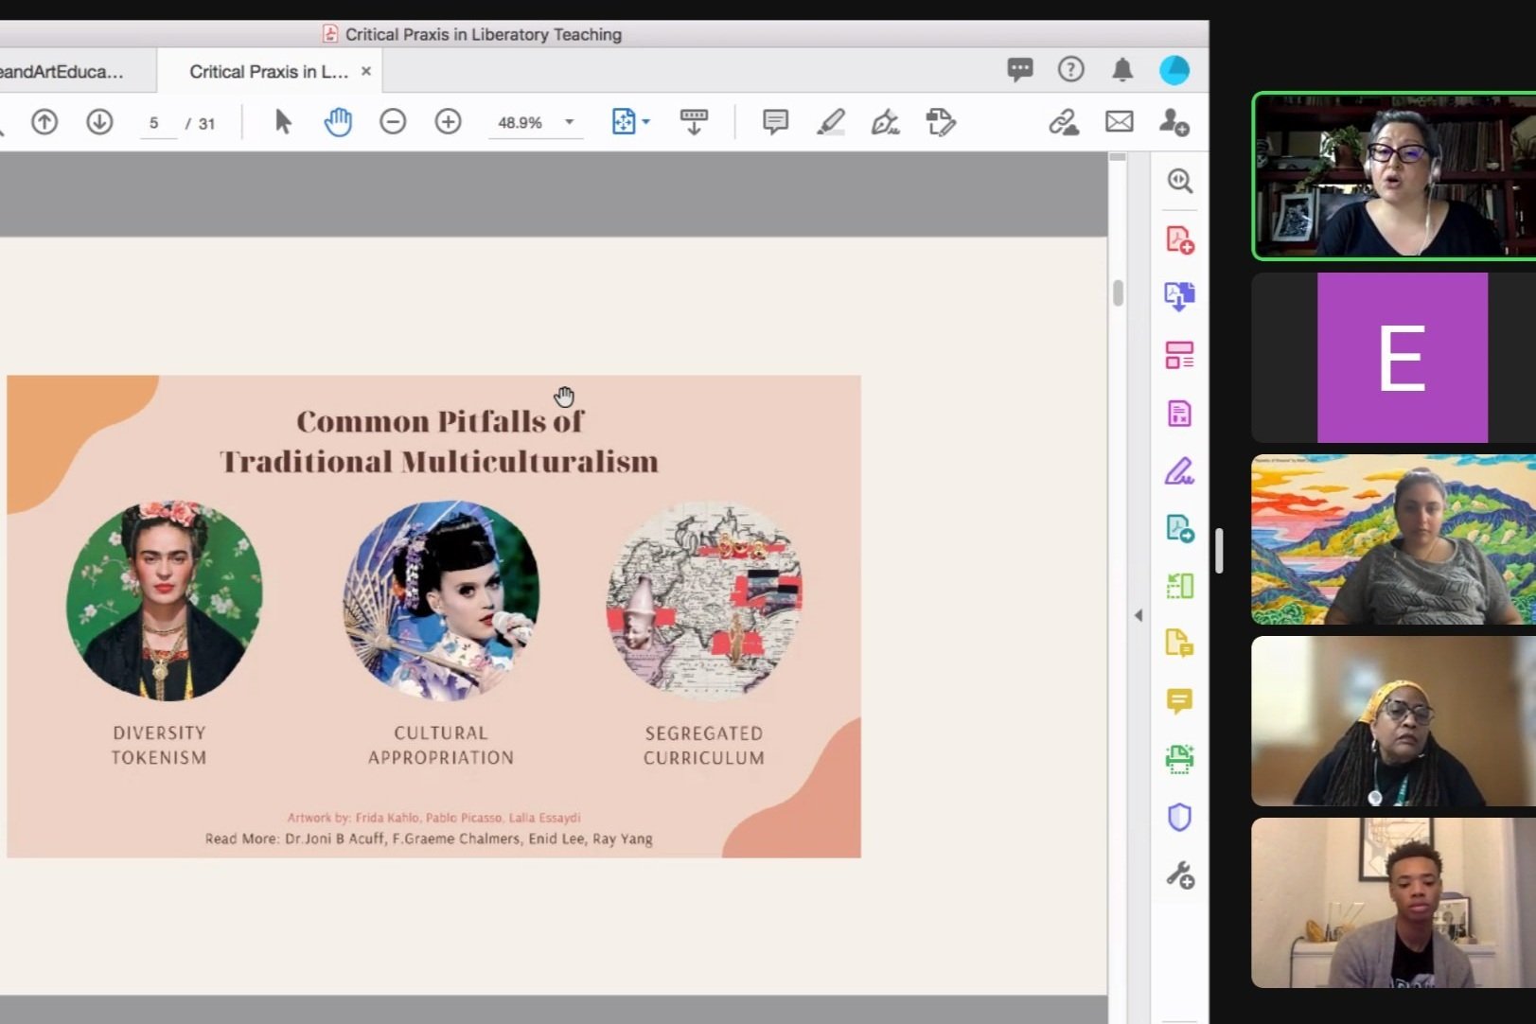
Task: Open the sign document pen tool
Action: point(885,122)
